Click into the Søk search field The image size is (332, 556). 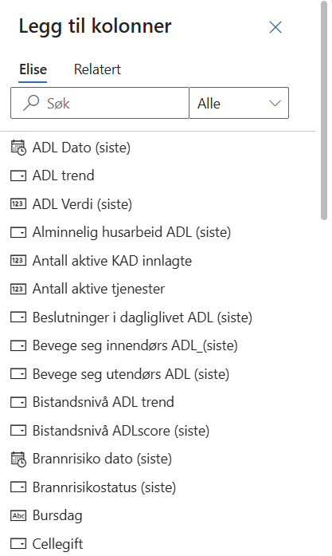click(100, 103)
